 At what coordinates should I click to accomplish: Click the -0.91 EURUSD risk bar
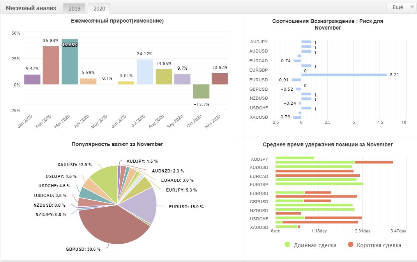(296, 80)
